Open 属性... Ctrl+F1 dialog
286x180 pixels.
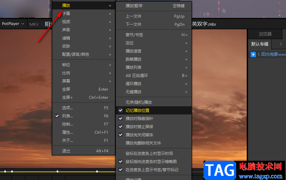tap(84, 132)
